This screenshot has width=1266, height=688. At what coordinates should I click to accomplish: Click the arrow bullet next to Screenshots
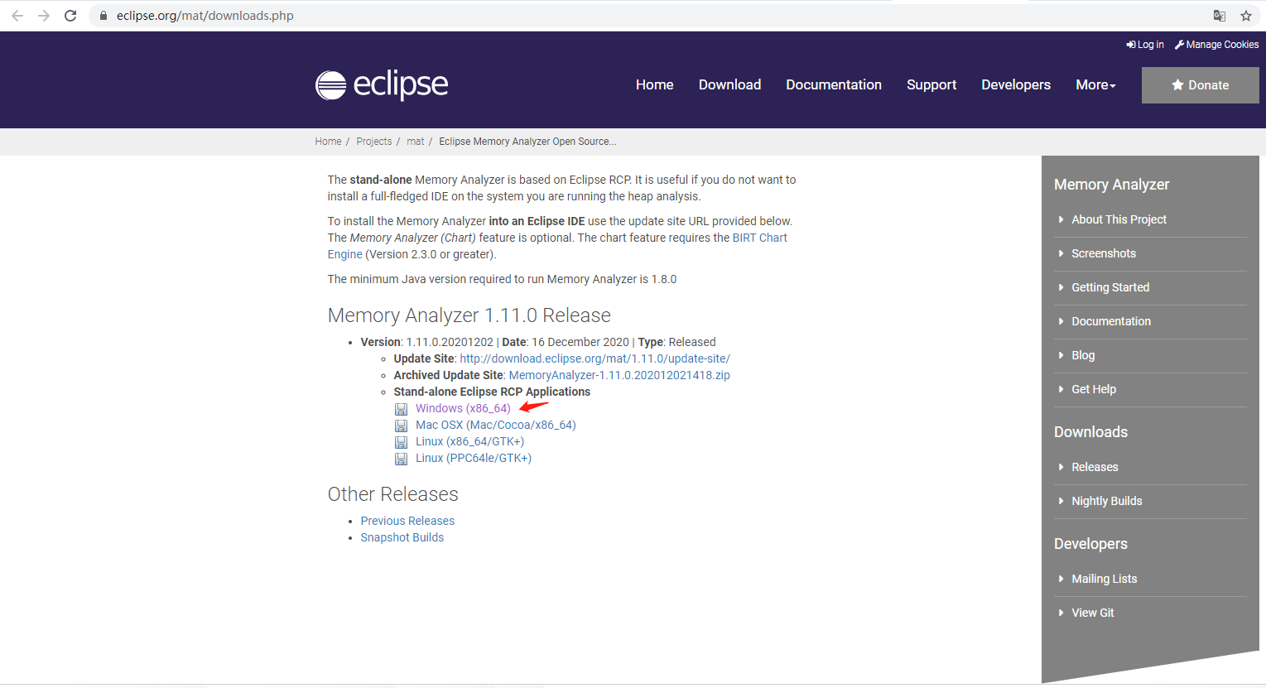[x=1061, y=253]
